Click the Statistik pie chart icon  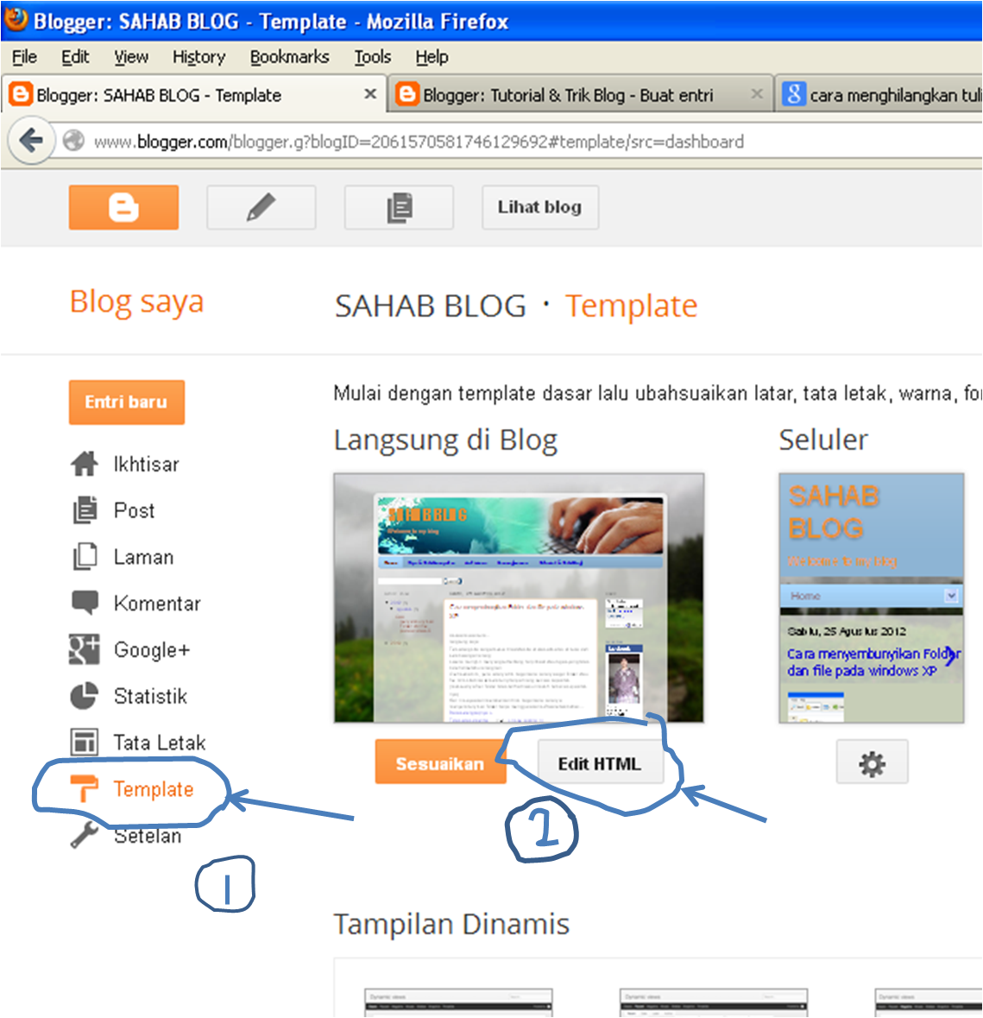(85, 696)
